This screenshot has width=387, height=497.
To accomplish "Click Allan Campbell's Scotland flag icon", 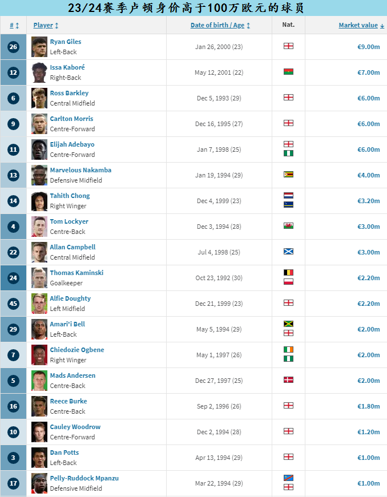I will point(288,252).
